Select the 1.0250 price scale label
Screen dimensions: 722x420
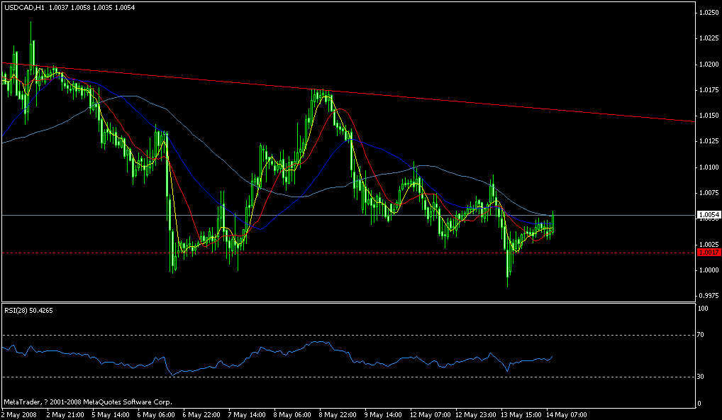coord(708,12)
